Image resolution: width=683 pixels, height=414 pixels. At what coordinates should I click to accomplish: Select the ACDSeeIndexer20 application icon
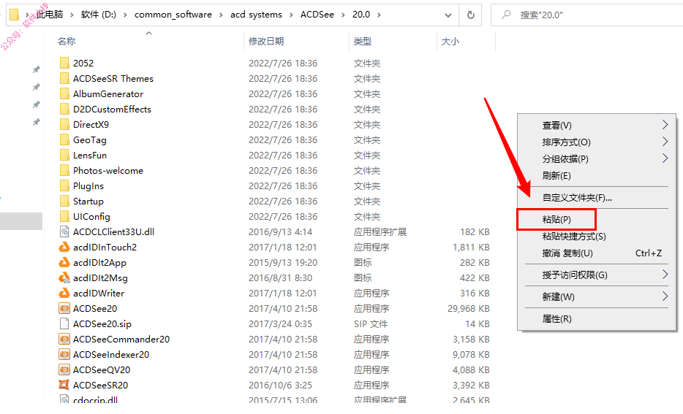pos(64,354)
